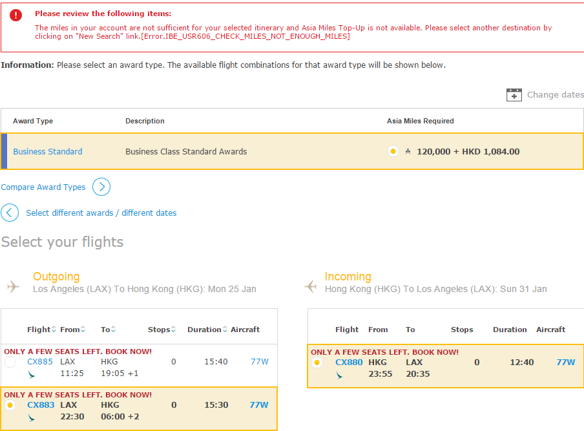Click the Award Type column header

(33, 121)
